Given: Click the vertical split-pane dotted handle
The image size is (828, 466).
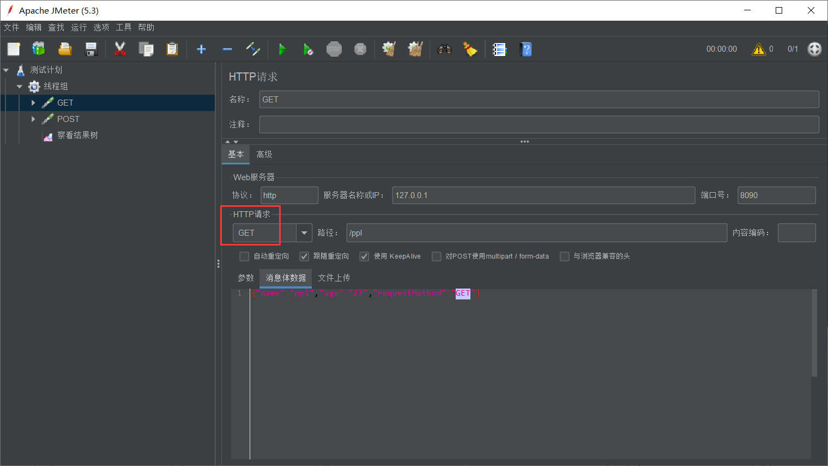Looking at the screenshot, I should tap(218, 264).
